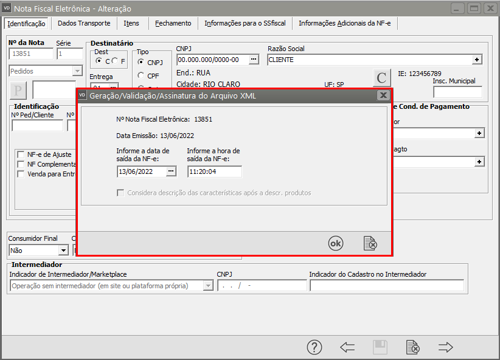Enable the NF-e de Ajuste checkbox
The height and width of the screenshot is (360, 500).
click(x=22, y=154)
